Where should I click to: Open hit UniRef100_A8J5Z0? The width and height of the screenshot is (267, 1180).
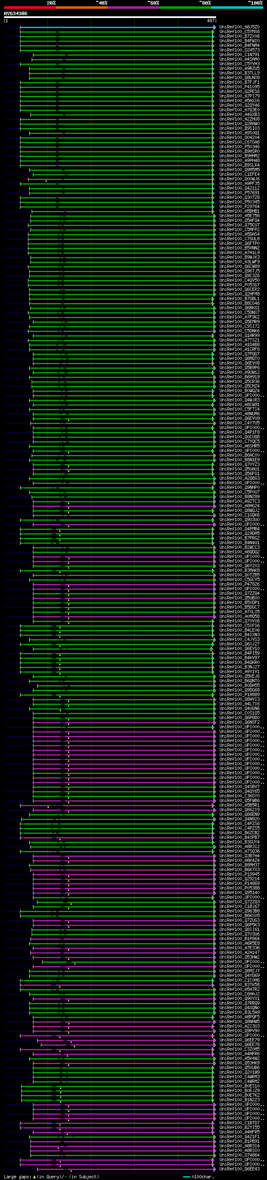point(239,27)
